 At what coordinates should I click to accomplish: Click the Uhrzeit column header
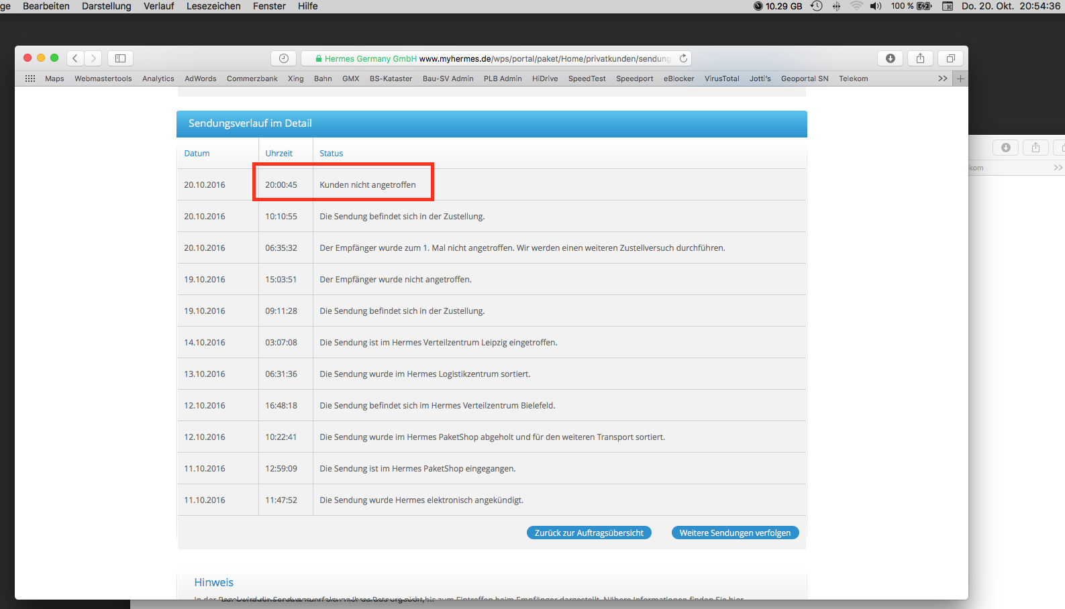point(278,154)
